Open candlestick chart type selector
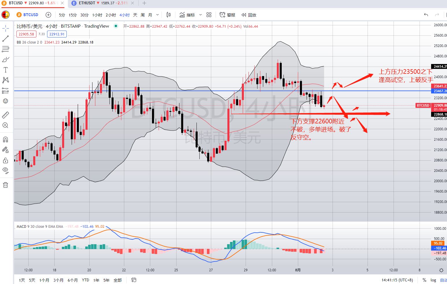447x284 pixels. coord(169,15)
